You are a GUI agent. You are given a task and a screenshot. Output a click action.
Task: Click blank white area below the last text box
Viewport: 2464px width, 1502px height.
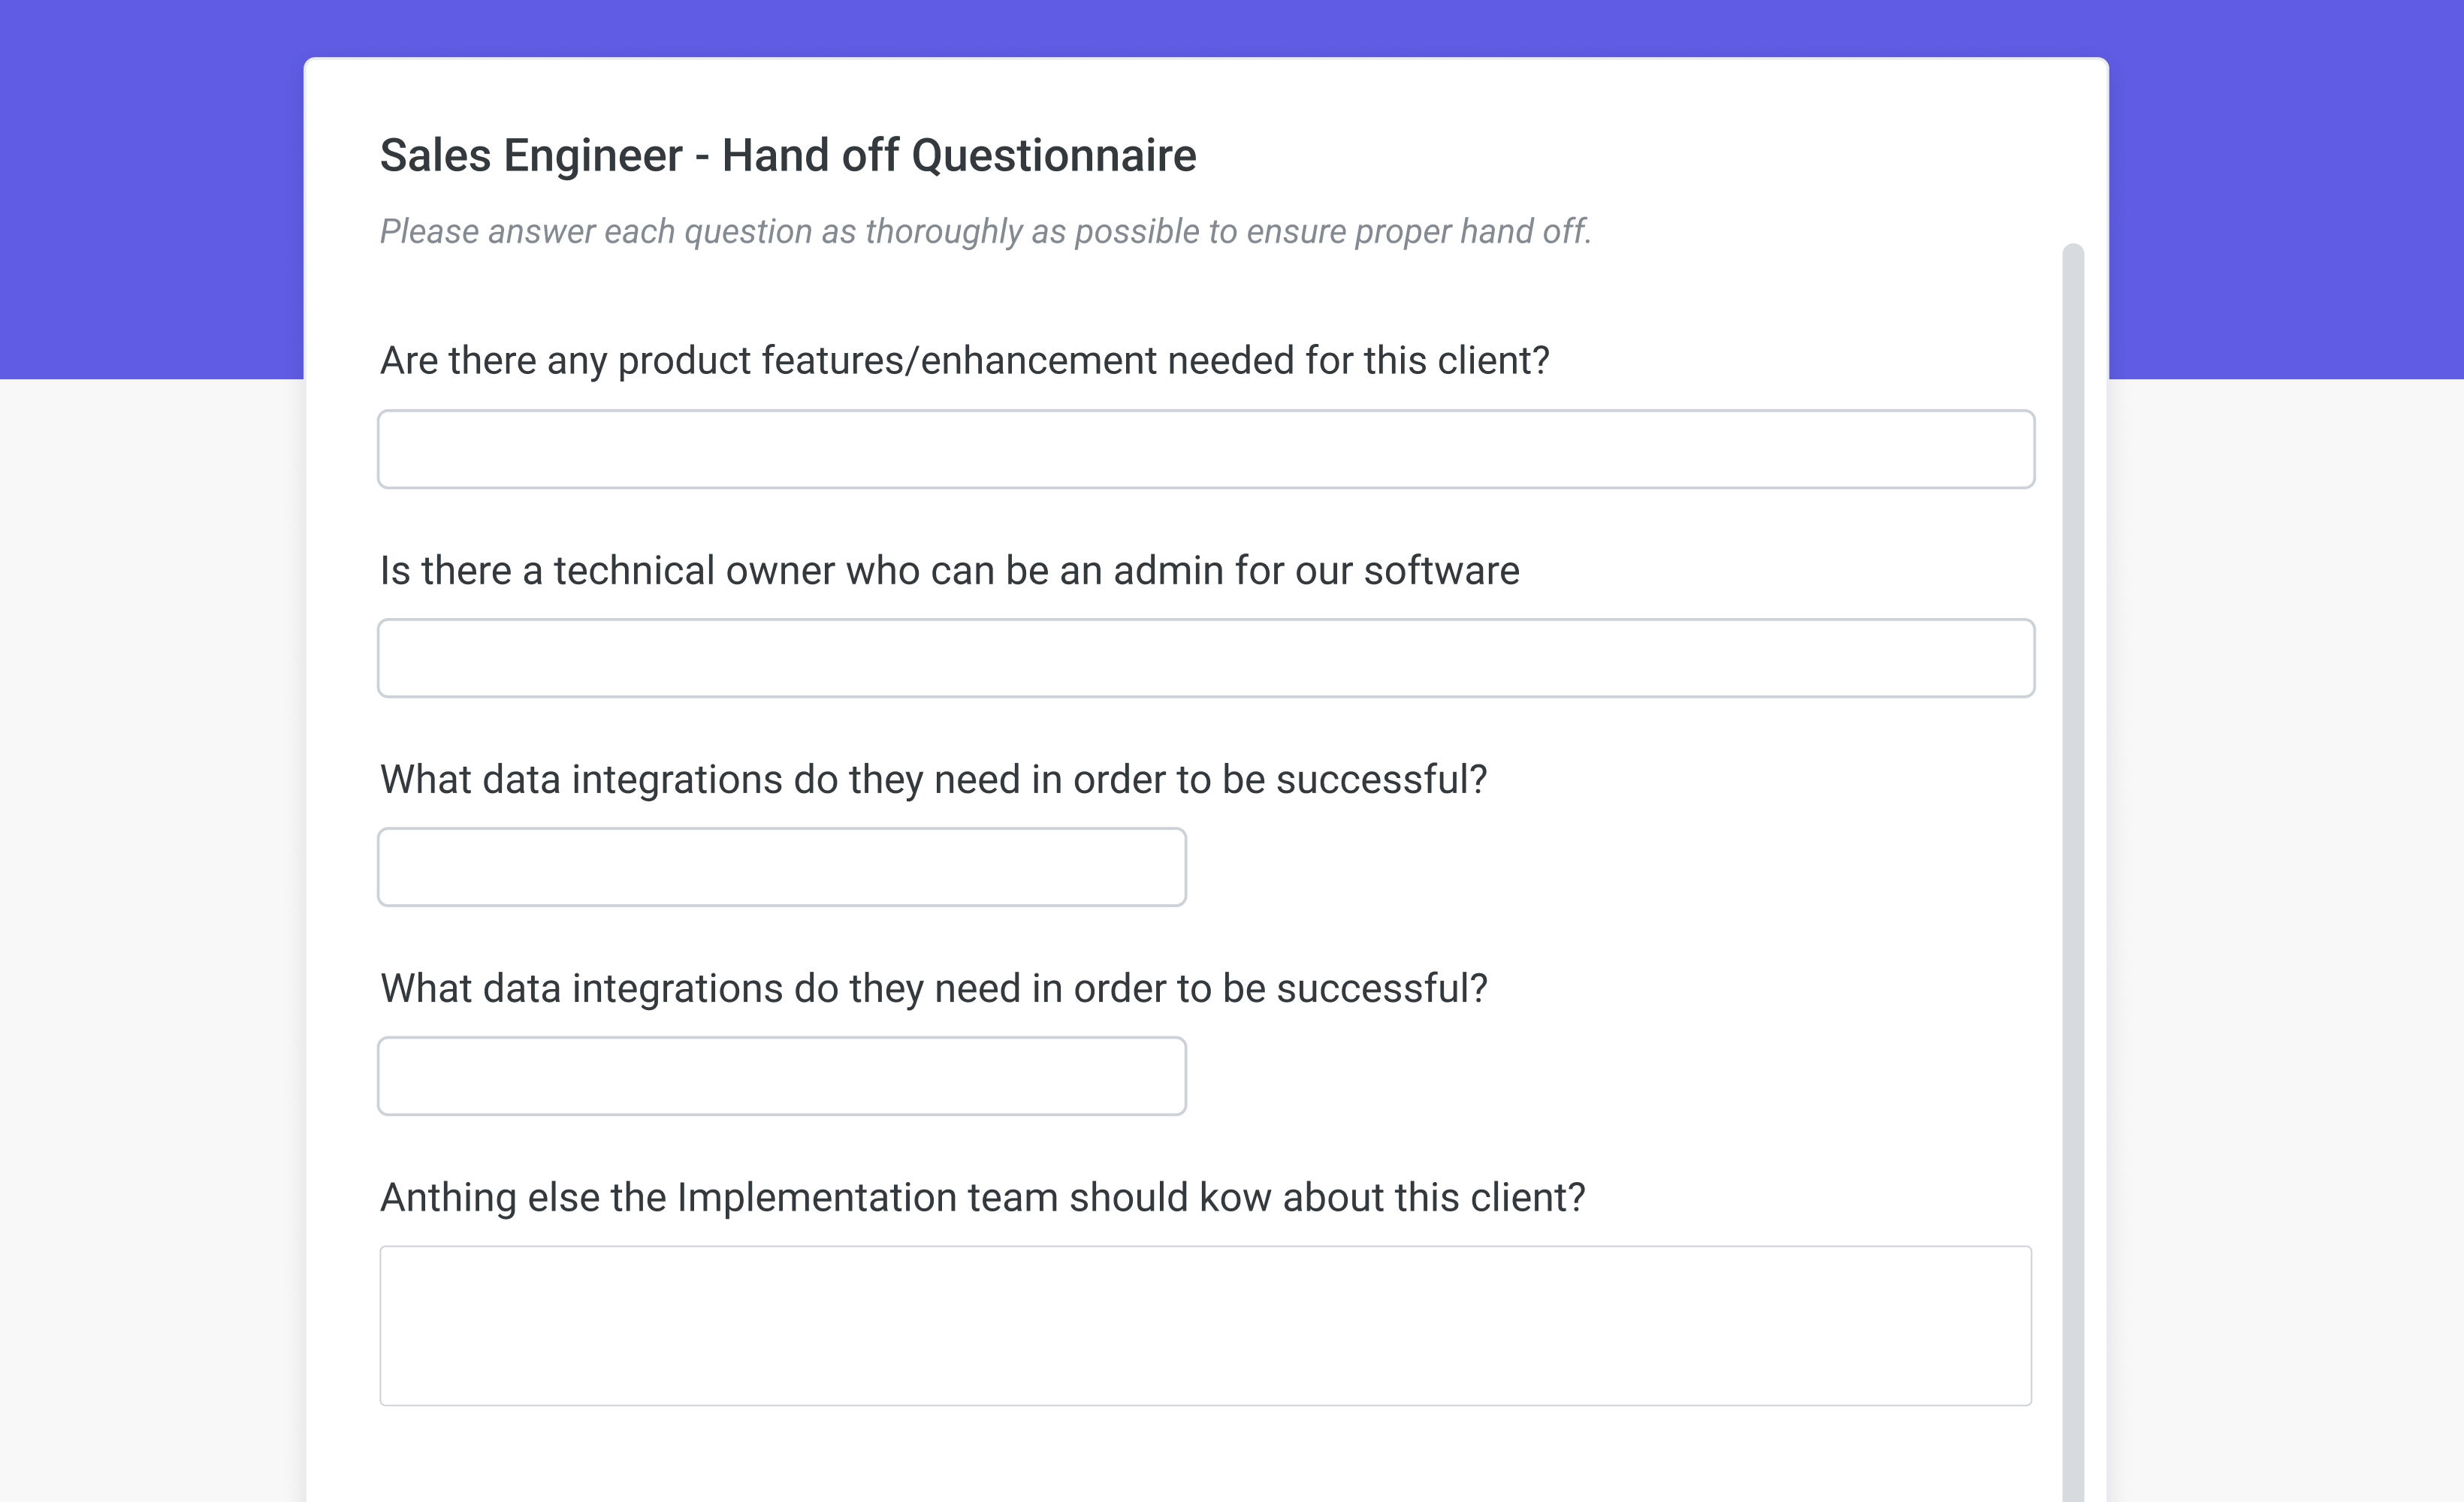tap(1206, 1455)
